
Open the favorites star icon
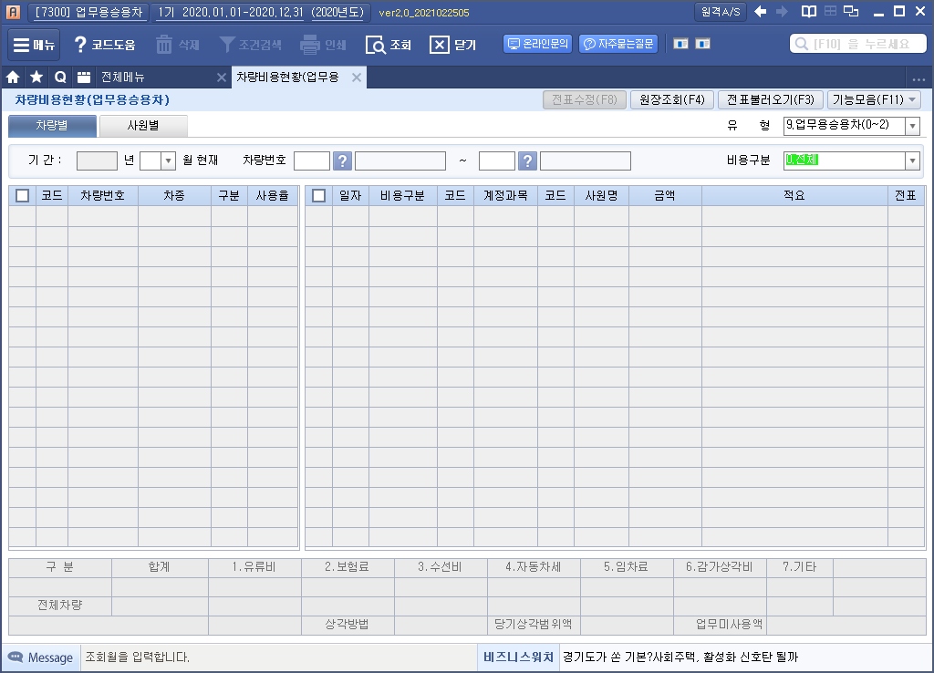pos(36,78)
